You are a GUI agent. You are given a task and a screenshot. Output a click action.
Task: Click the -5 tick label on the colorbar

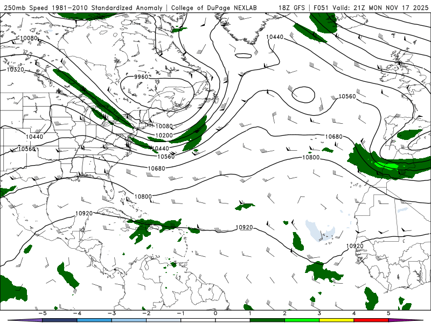[43, 313]
